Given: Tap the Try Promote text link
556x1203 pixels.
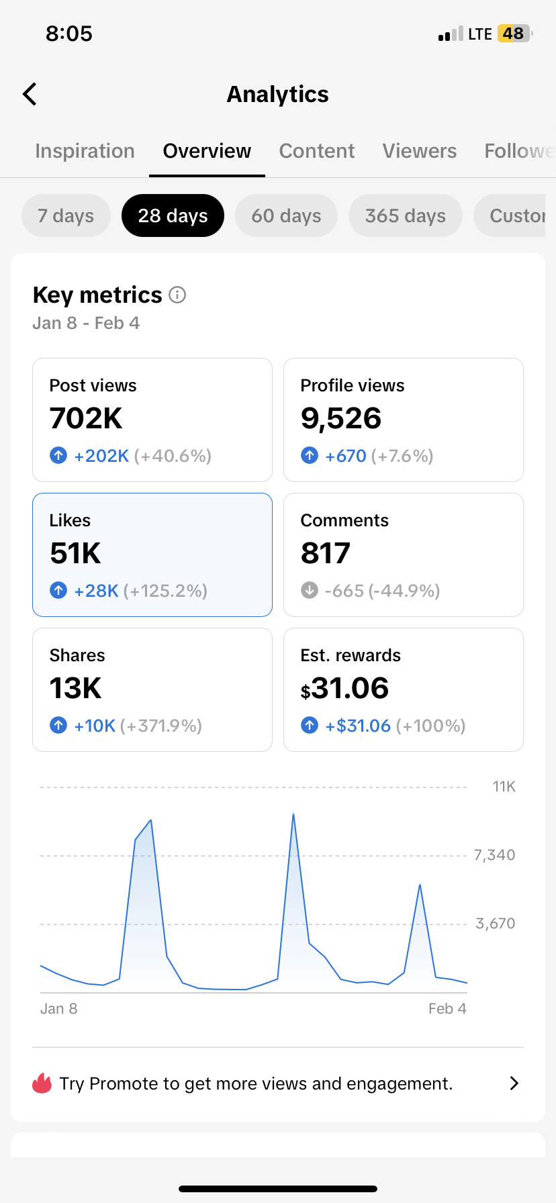Looking at the screenshot, I should pos(256,1084).
